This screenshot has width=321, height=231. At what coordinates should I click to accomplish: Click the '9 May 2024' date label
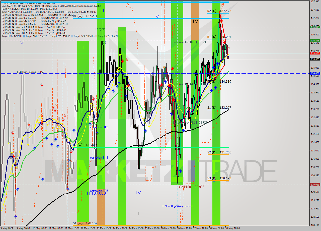click(x=7, y=228)
